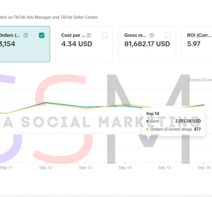Image resolution: width=212 pixels, height=197 pixels.
Task: Click the Cost value 2,011.38 USD in tooltip
Action: [x=188, y=121]
